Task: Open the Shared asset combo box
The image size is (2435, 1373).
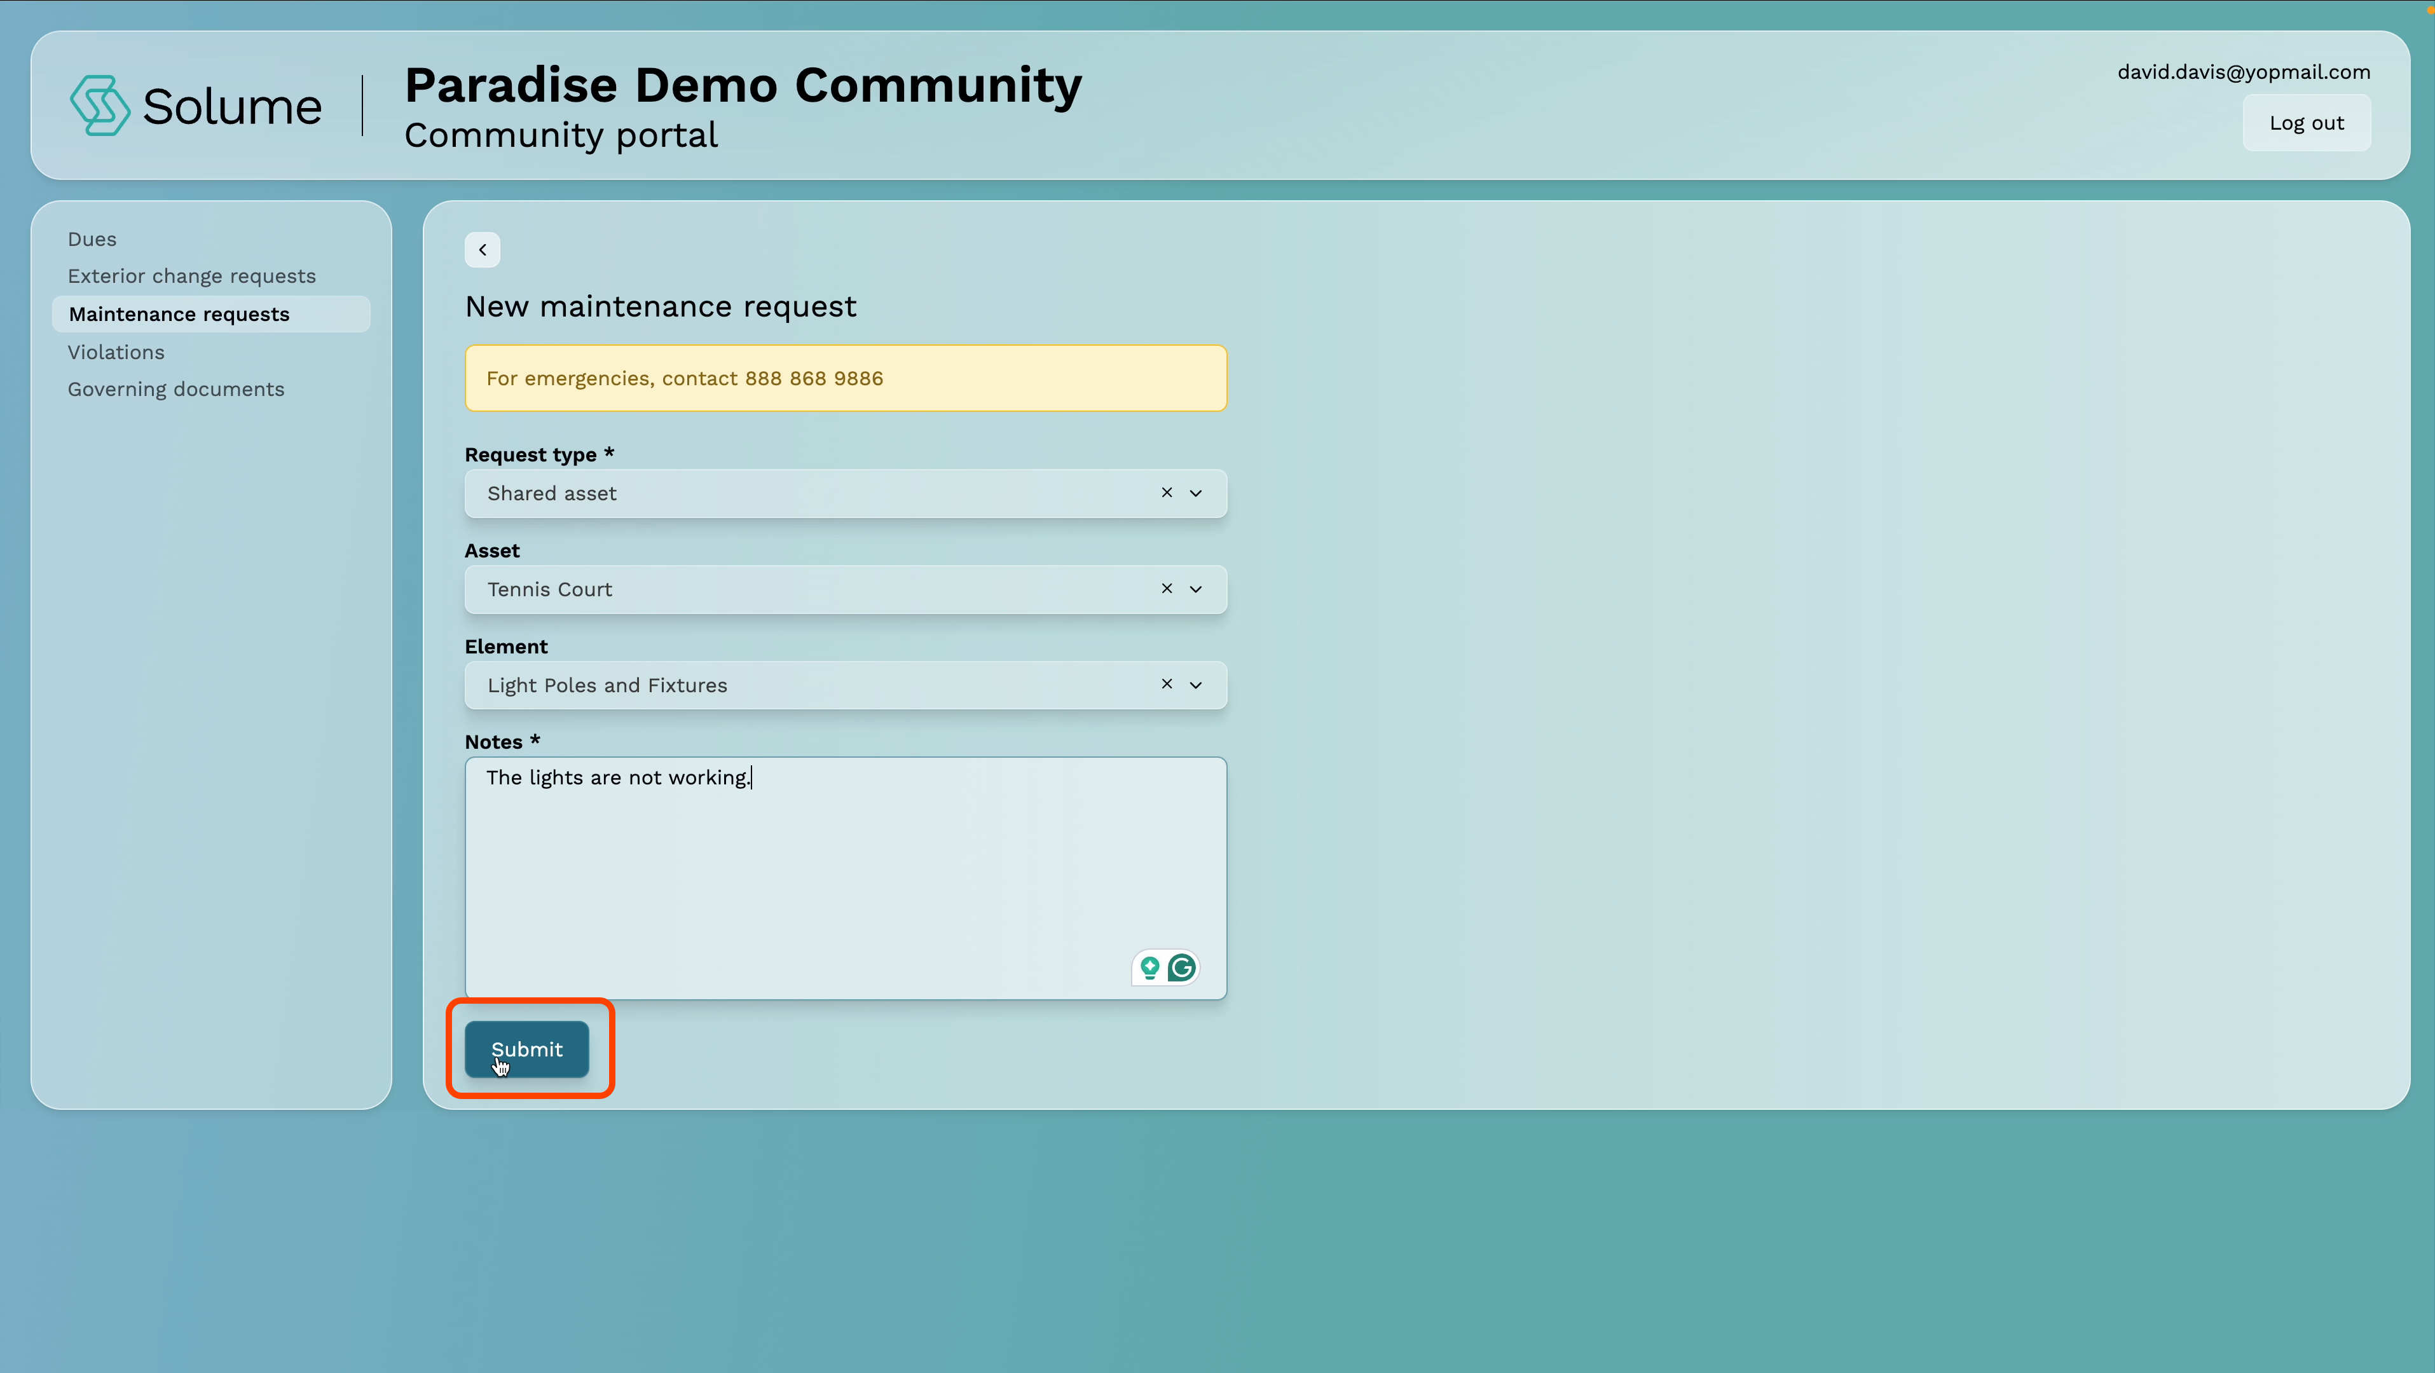Action: coord(846,493)
